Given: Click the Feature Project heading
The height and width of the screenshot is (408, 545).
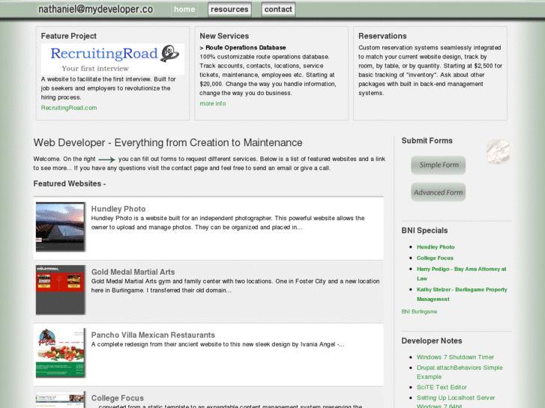Looking at the screenshot, I should click(68, 36).
